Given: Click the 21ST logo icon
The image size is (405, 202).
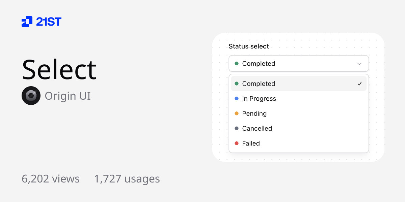Looking at the screenshot, I should [27, 22].
